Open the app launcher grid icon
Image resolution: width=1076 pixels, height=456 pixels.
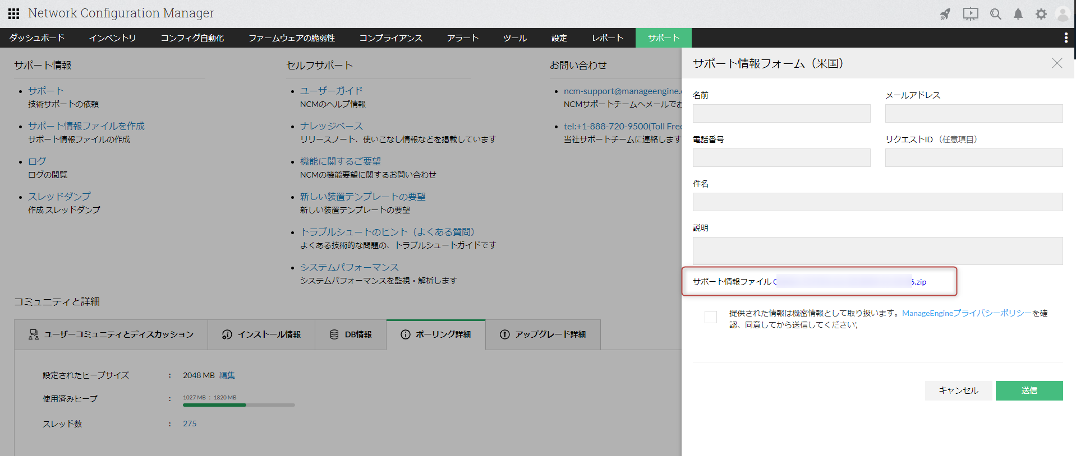[13, 13]
